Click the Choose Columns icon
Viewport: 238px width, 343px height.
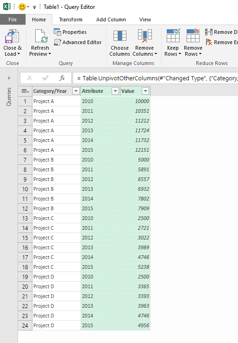120,36
